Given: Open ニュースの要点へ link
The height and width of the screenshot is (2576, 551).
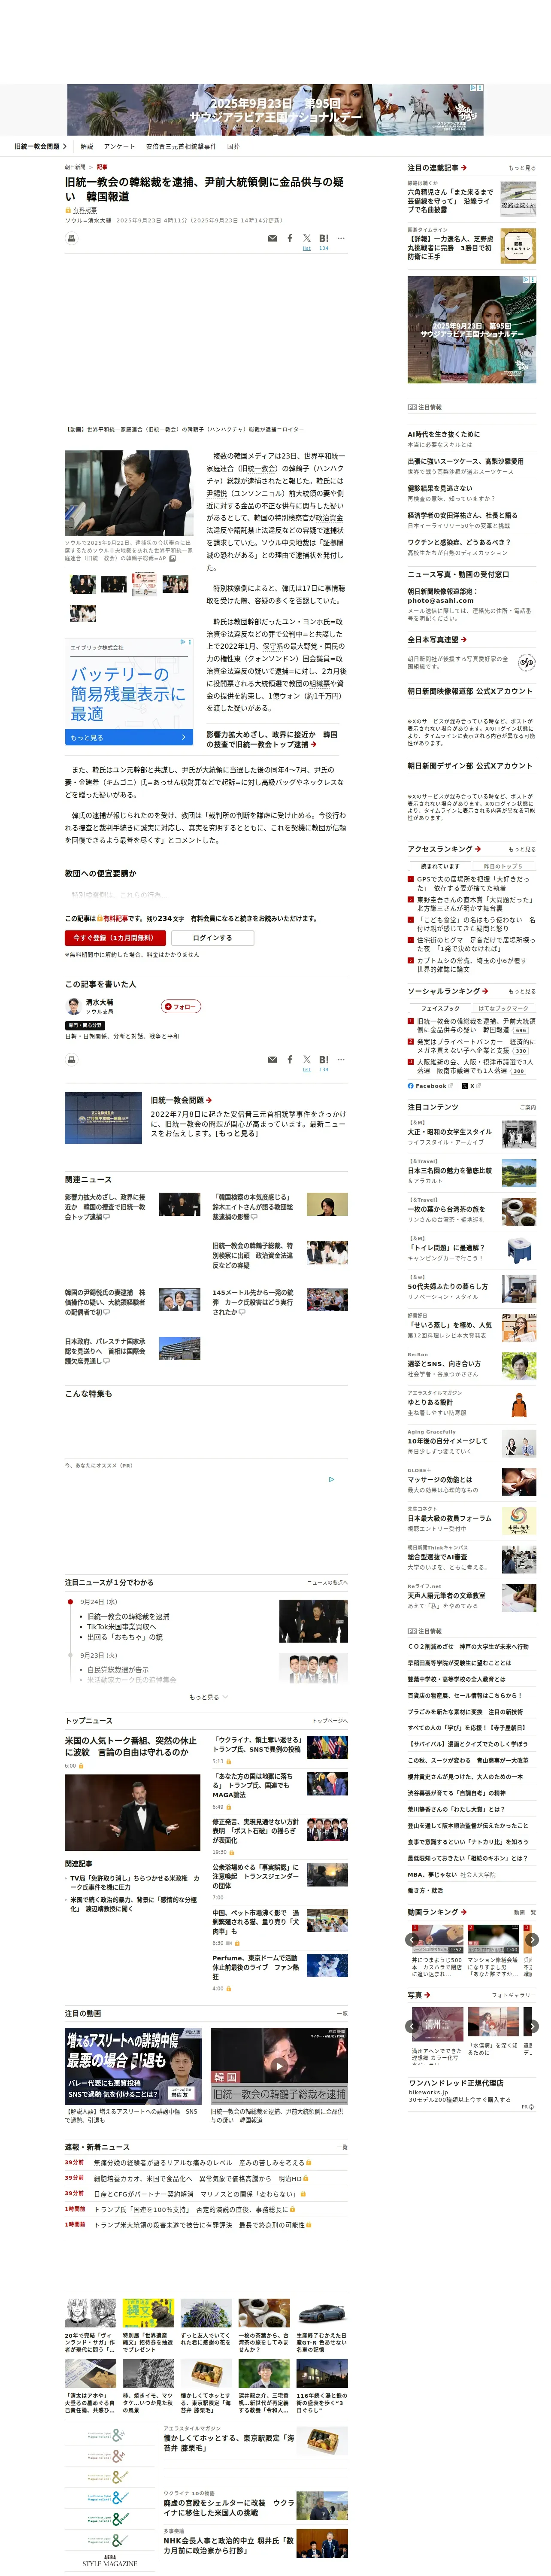Looking at the screenshot, I should [x=327, y=1582].
